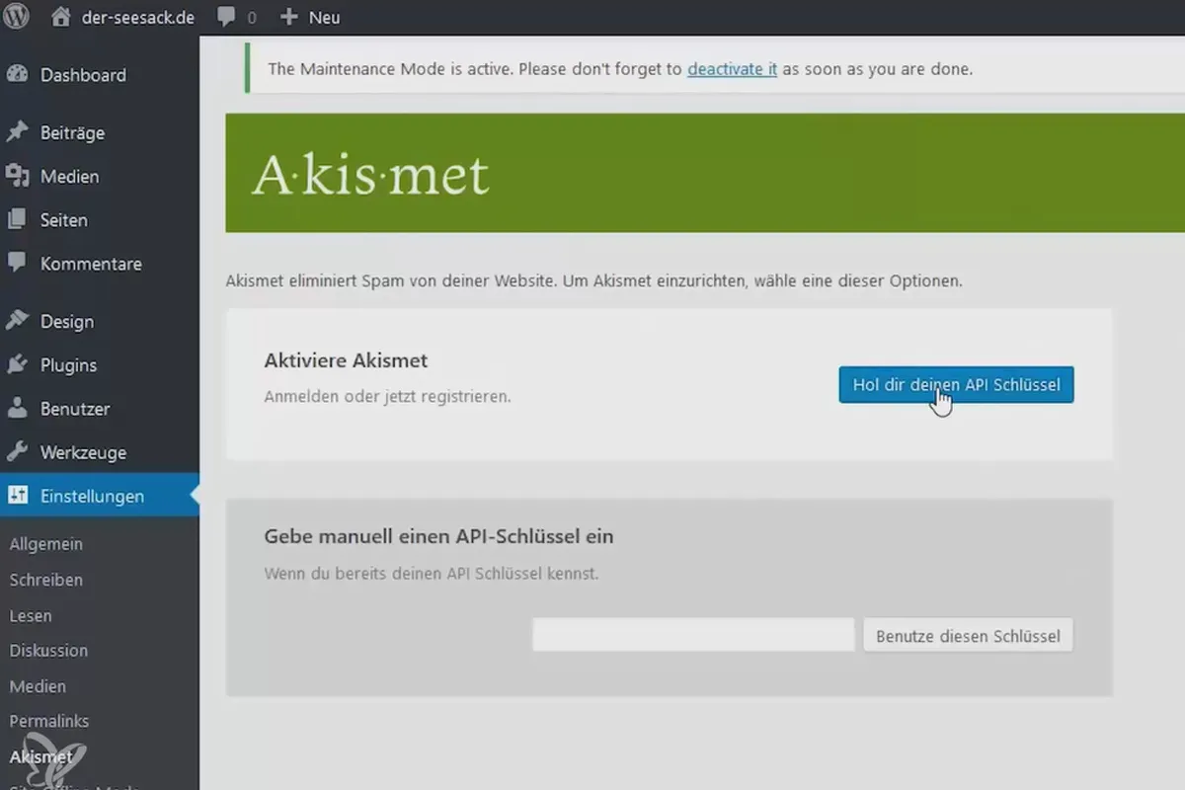Click the 'Aktiviere Akismet' heading
The height and width of the screenshot is (790, 1185).
click(346, 360)
